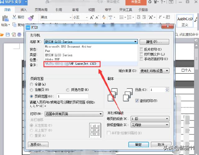Viewport: 199px width, 155px height.
Task: Click the skin shirt icon in title bar
Action: pos(155,2)
